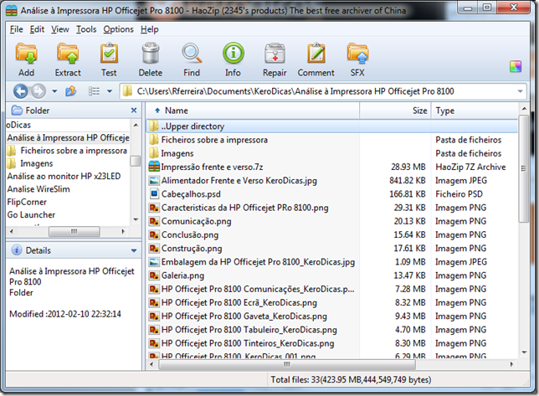This screenshot has height=396, width=539.
Task: Click Total files status bar text
Action: (351, 380)
